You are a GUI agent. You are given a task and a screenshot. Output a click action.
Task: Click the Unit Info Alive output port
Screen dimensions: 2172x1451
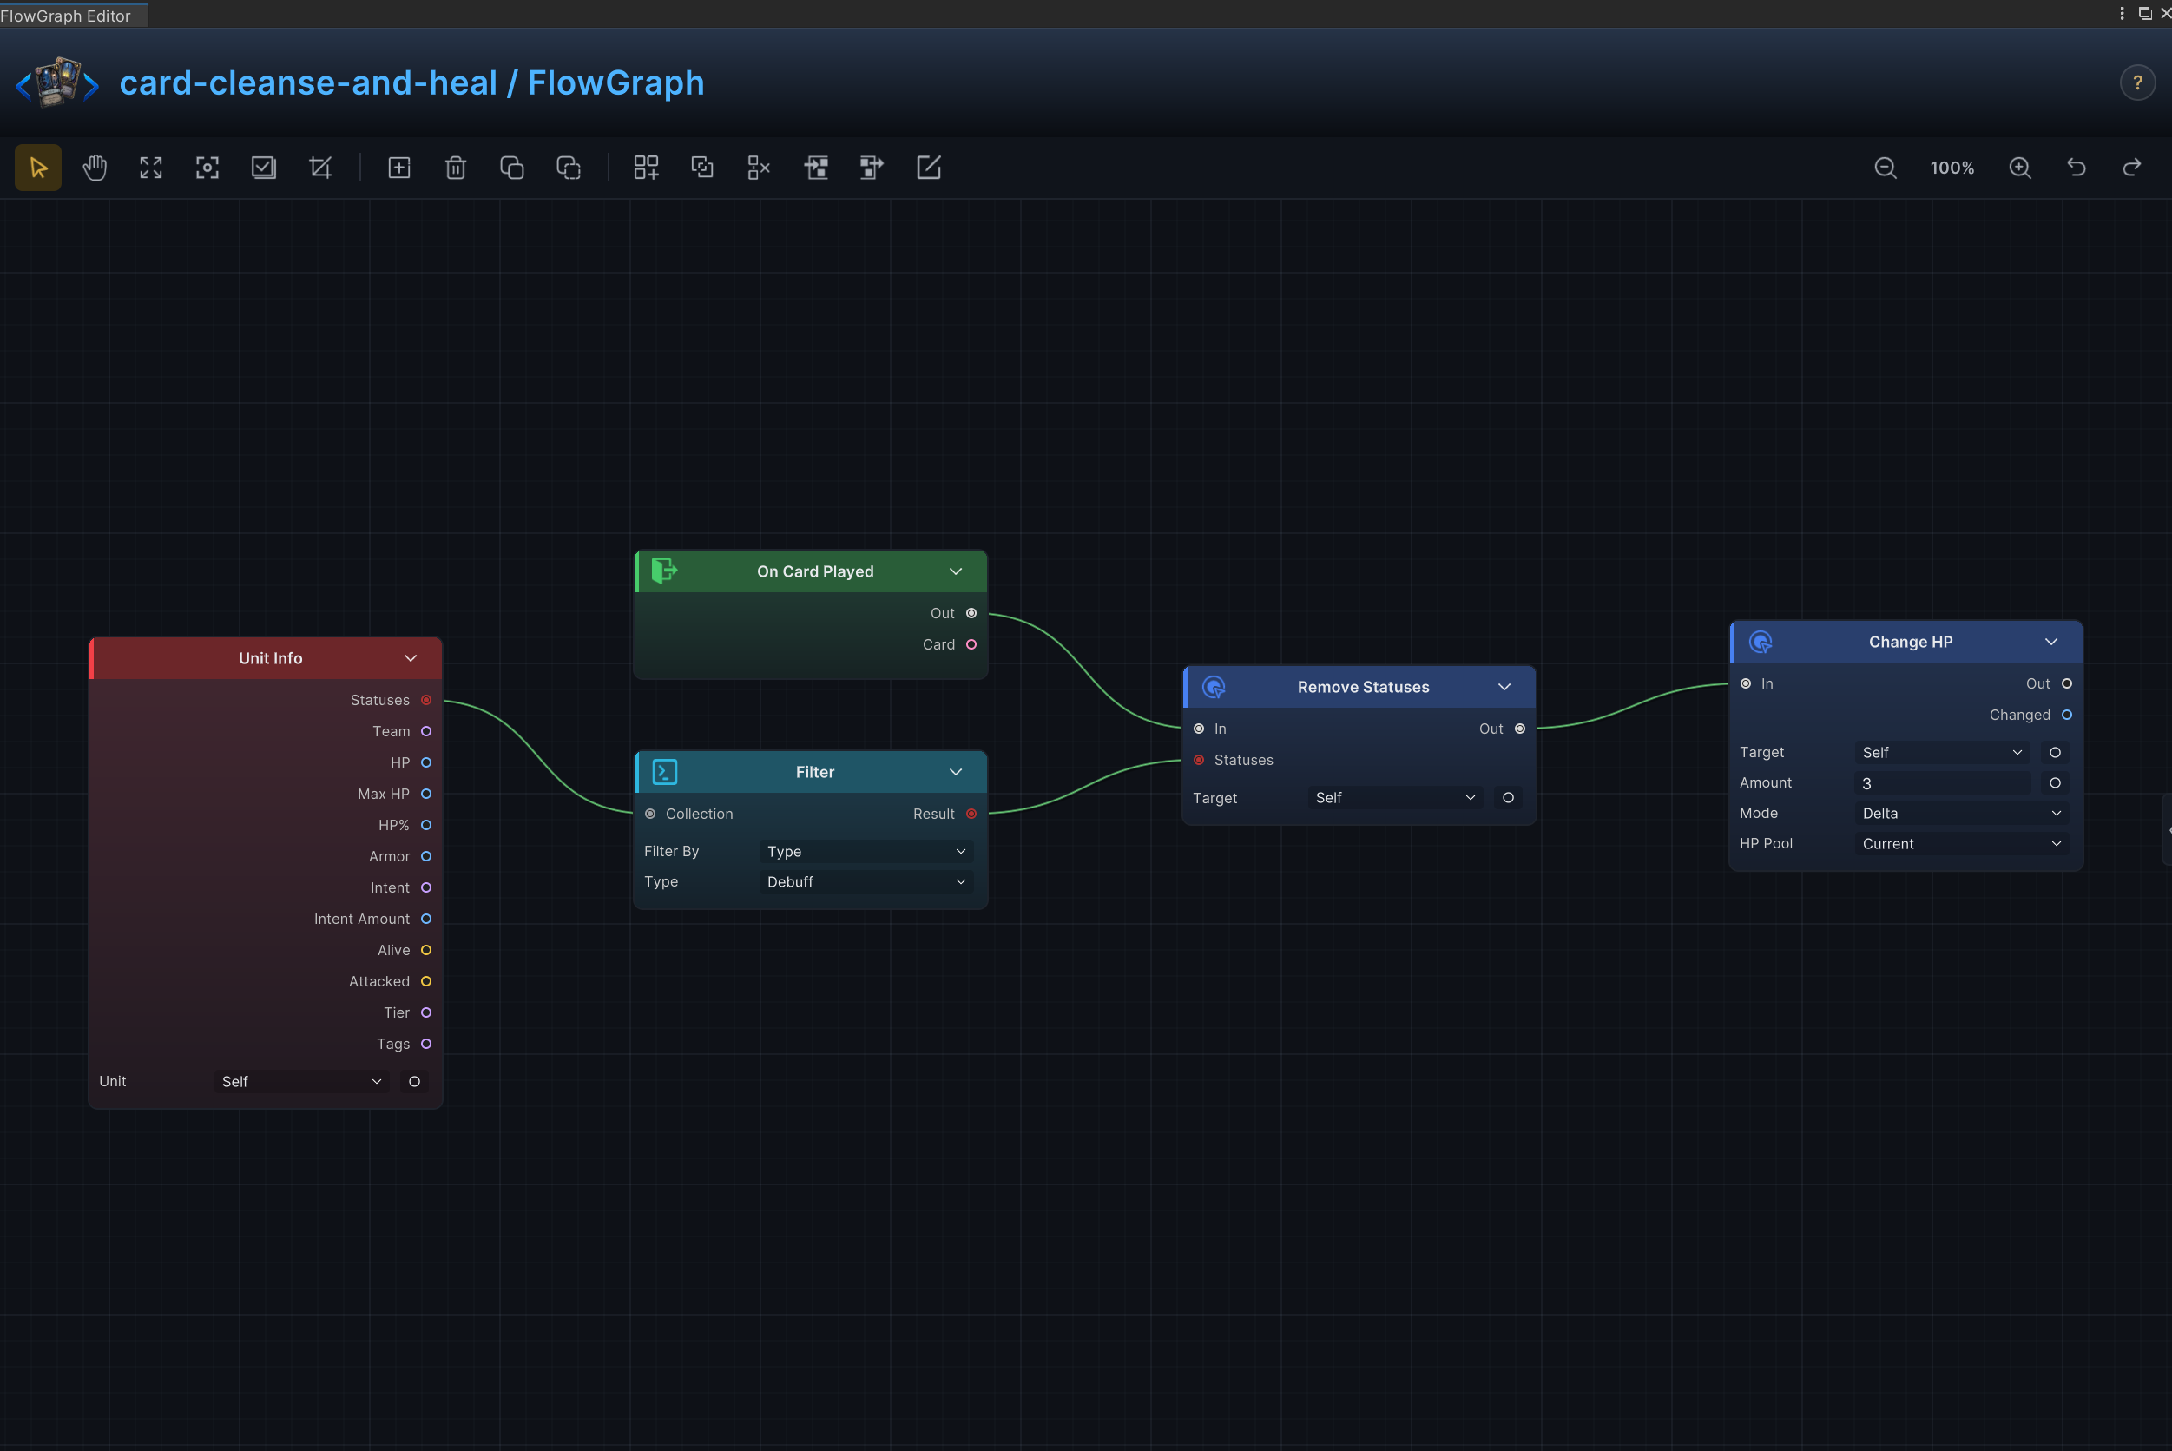pos(426,950)
